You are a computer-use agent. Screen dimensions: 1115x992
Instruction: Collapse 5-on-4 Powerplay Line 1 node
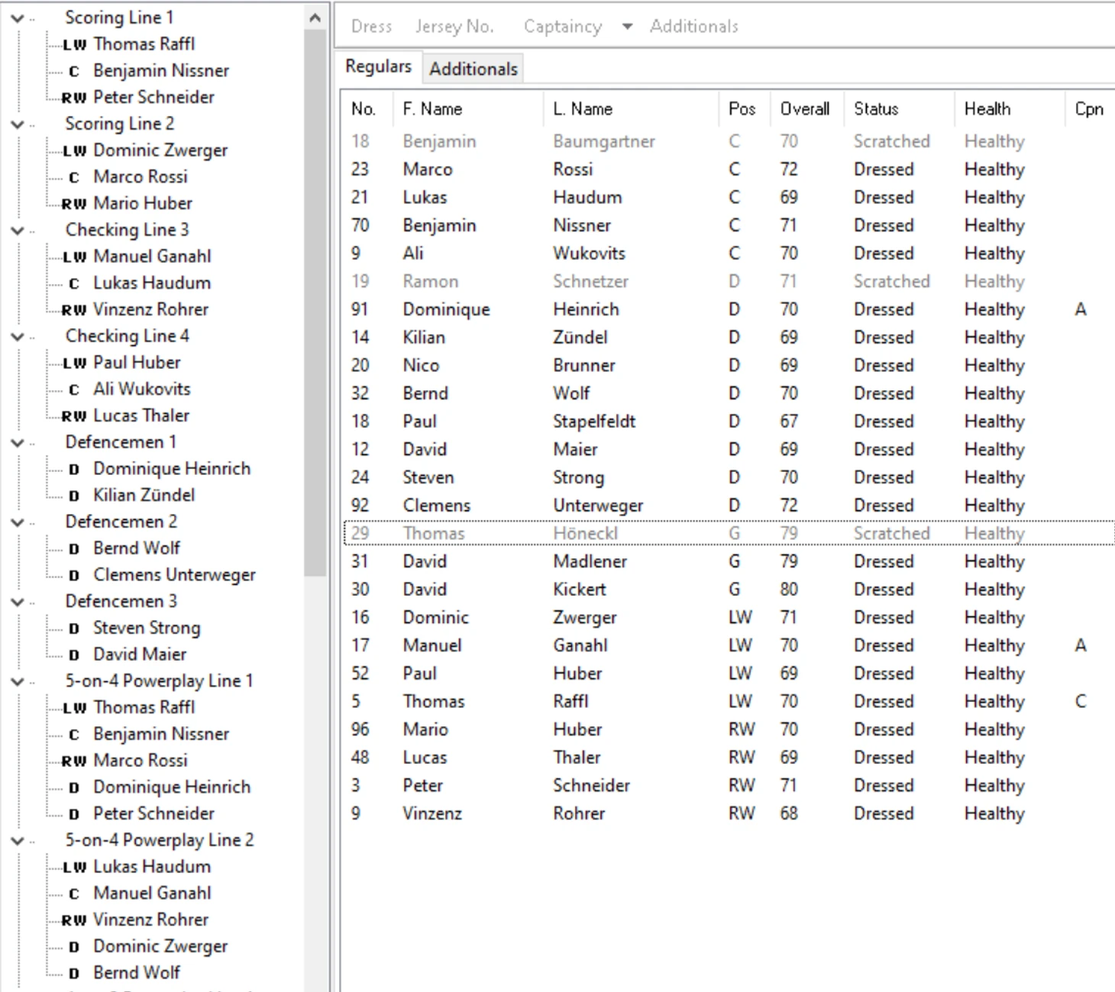pos(17,681)
